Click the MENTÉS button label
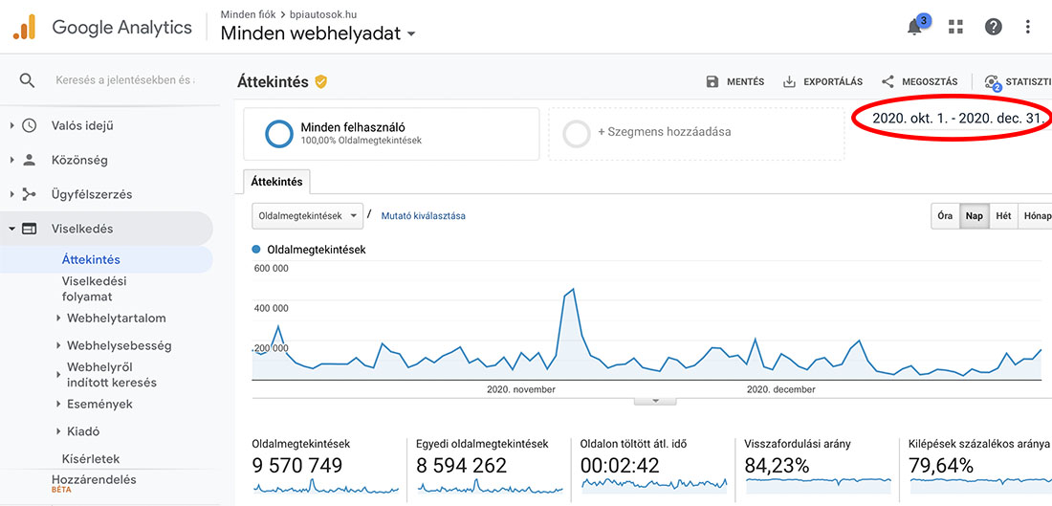This screenshot has width=1052, height=506. click(x=745, y=82)
